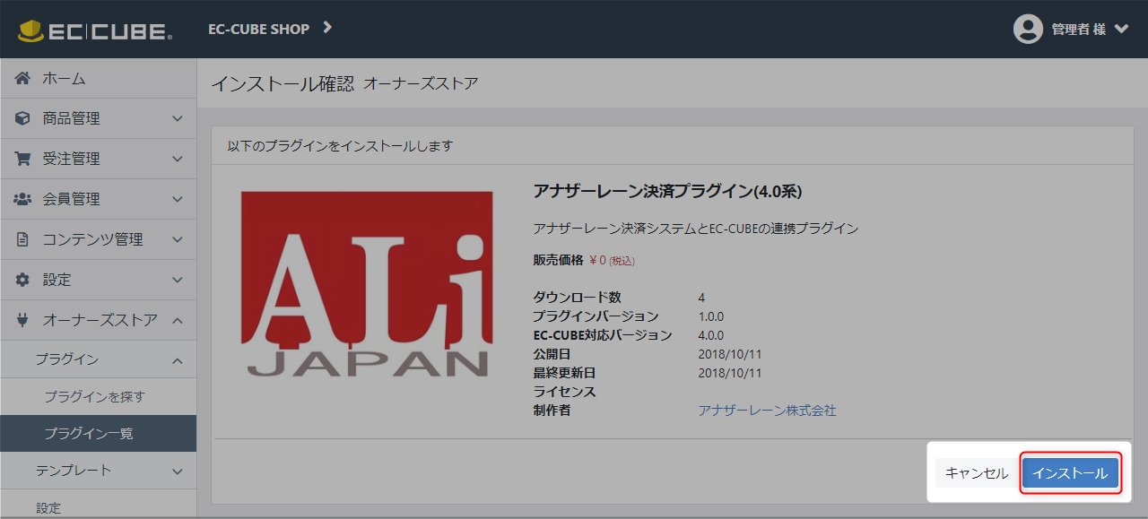Select the 会員管理 sidebar label

[x=72, y=199]
